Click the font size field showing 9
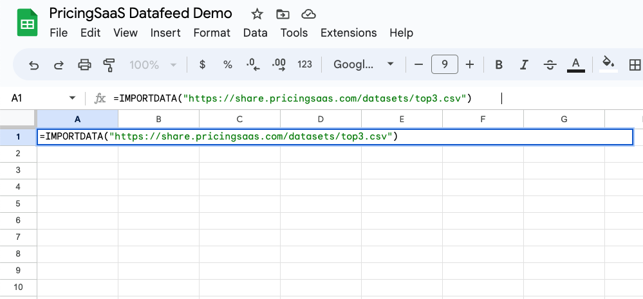Image resolution: width=643 pixels, height=299 pixels. click(x=445, y=64)
